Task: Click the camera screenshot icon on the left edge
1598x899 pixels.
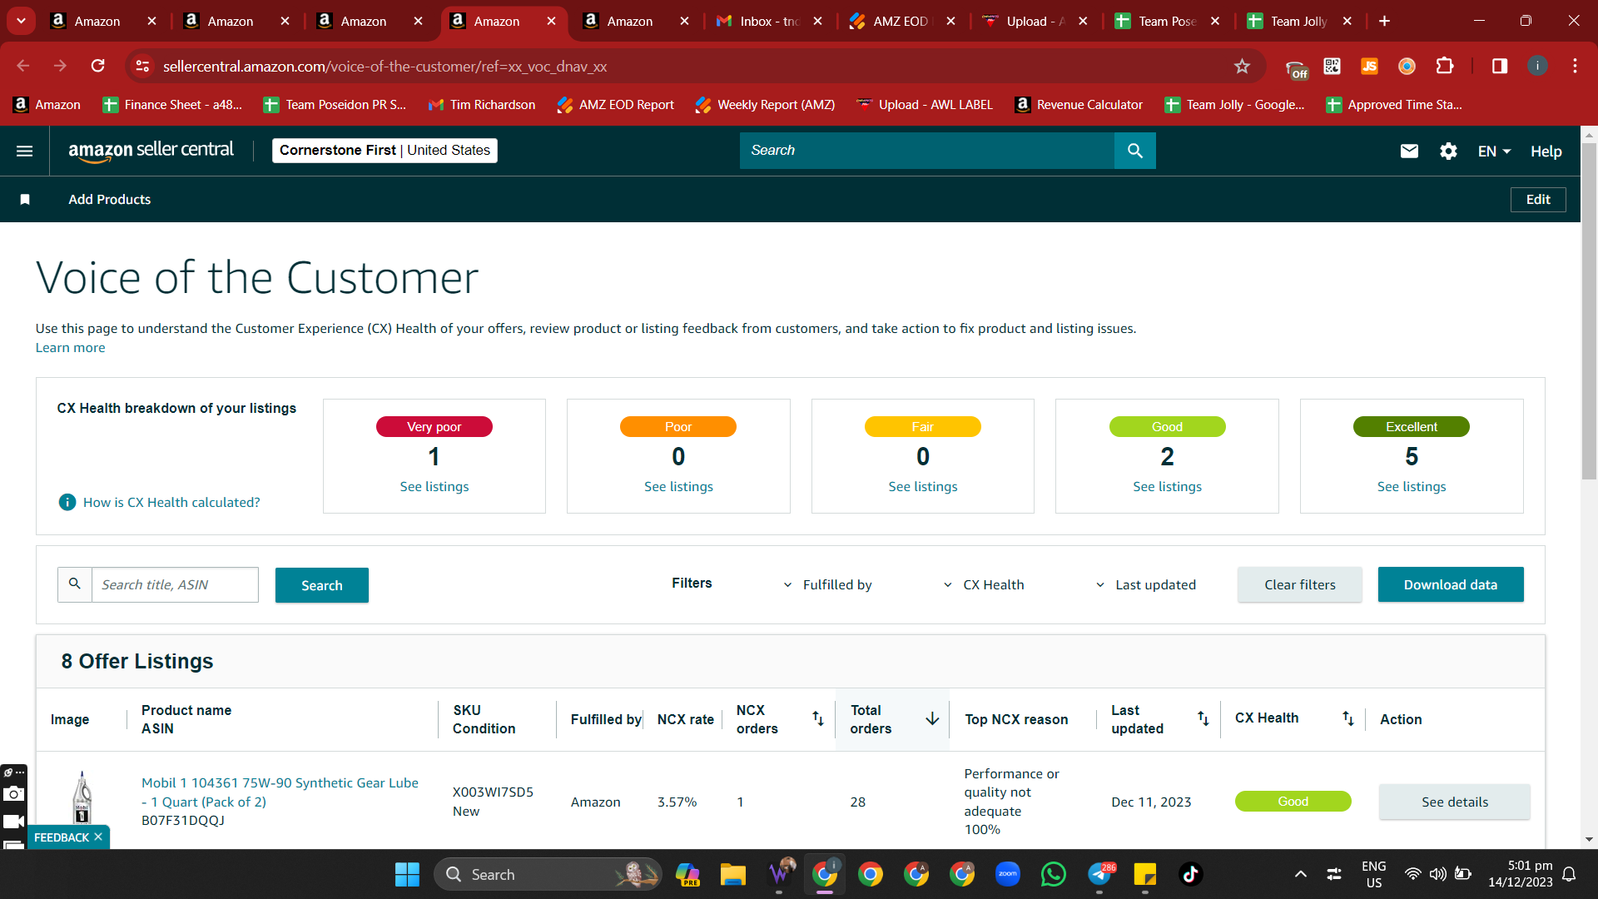Action: point(13,794)
